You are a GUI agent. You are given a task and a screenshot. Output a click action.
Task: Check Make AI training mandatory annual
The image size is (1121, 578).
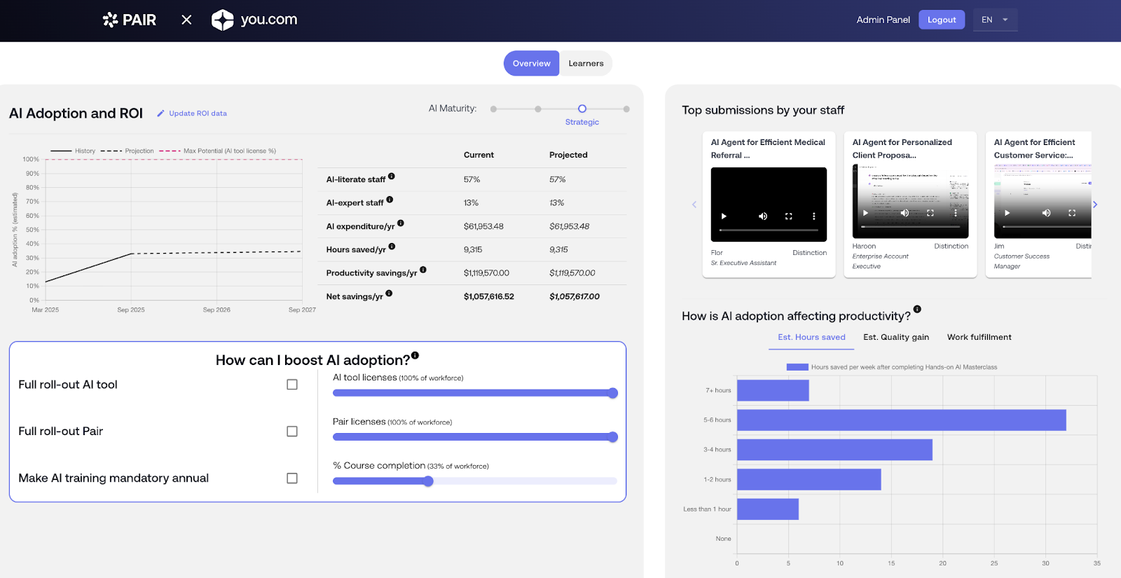point(292,479)
